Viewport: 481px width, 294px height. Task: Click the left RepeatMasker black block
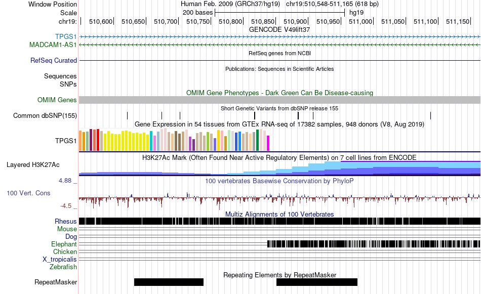tap(169, 282)
